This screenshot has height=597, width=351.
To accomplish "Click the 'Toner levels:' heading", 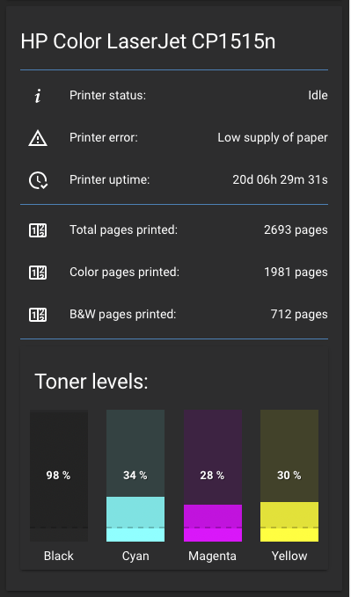I will point(91,382).
